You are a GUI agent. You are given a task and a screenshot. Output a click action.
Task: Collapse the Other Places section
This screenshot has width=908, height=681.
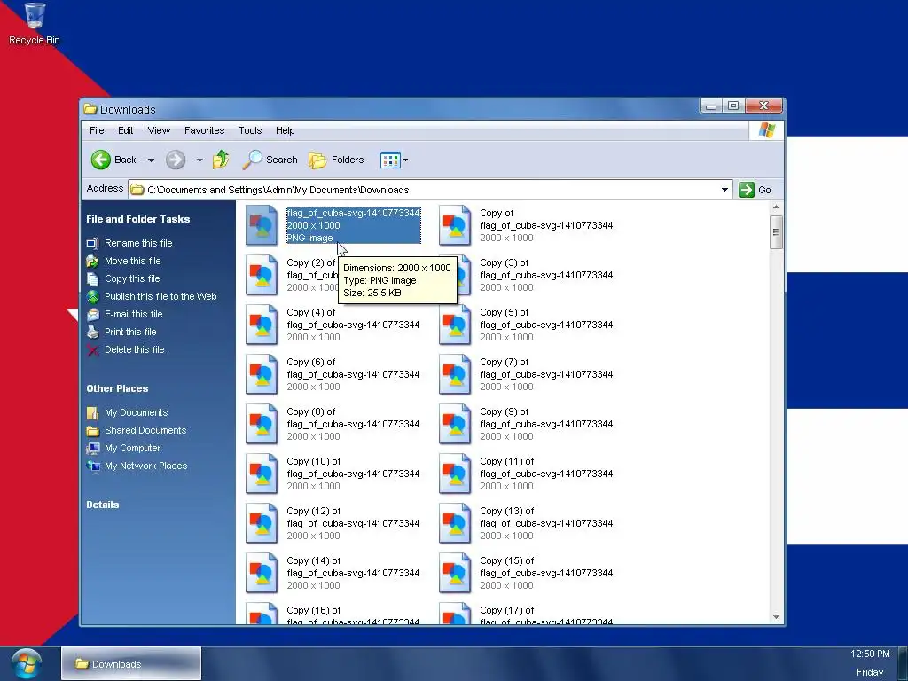point(117,388)
